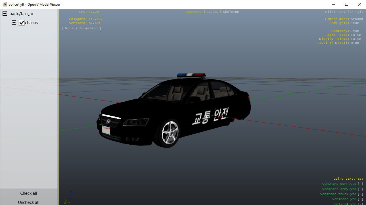Viewport: 366px width, 205px height.
Task: Open the Click here for help link
Action: click(344, 12)
